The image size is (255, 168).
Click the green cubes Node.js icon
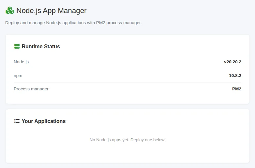pyautogui.click(x=10, y=10)
